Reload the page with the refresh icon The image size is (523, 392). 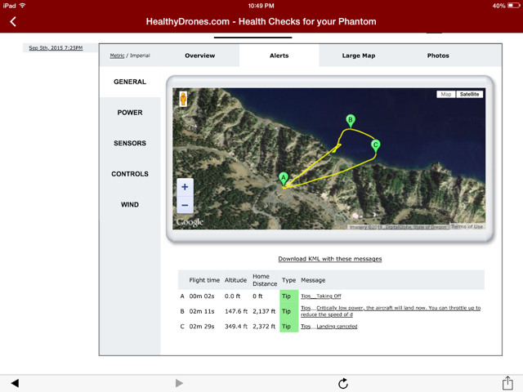[x=343, y=383]
